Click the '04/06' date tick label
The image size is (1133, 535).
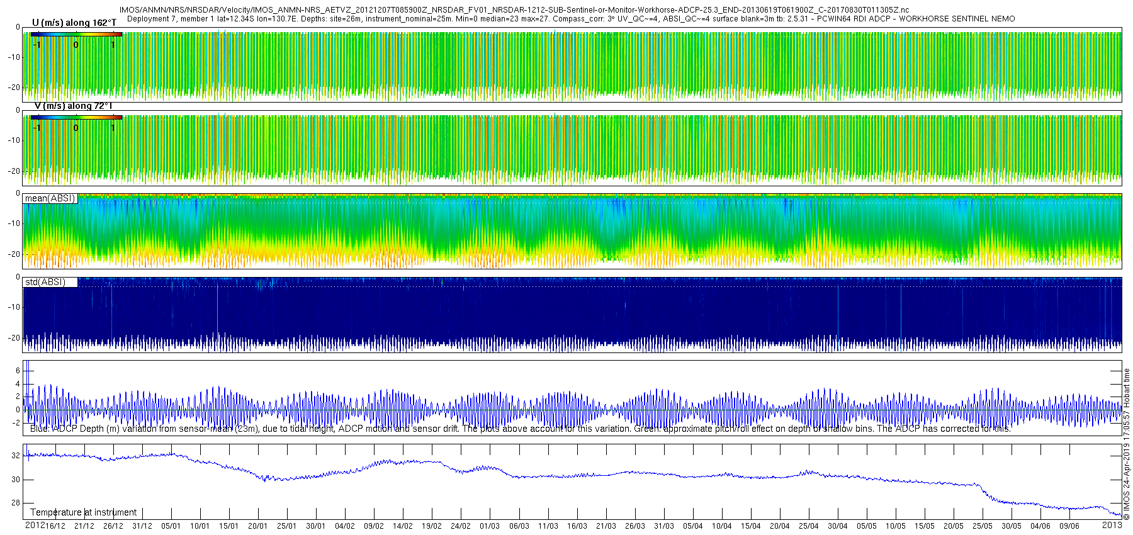tap(1040, 526)
